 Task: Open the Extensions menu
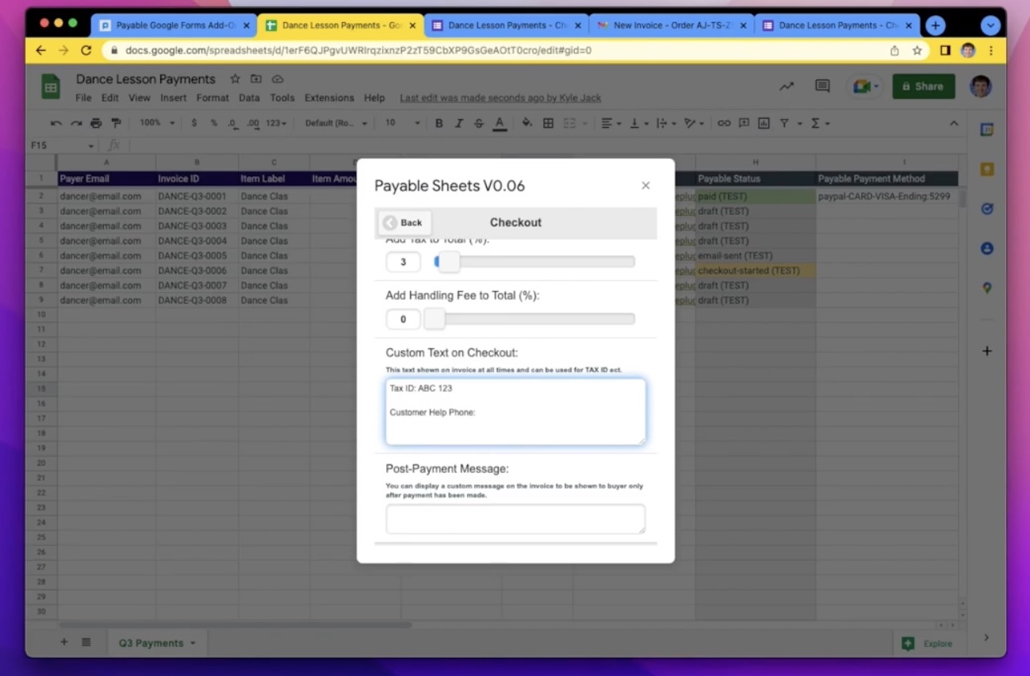(329, 97)
